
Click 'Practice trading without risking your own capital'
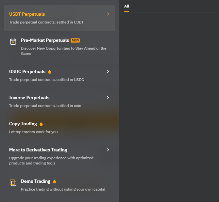pyautogui.click(x=63, y=189)
